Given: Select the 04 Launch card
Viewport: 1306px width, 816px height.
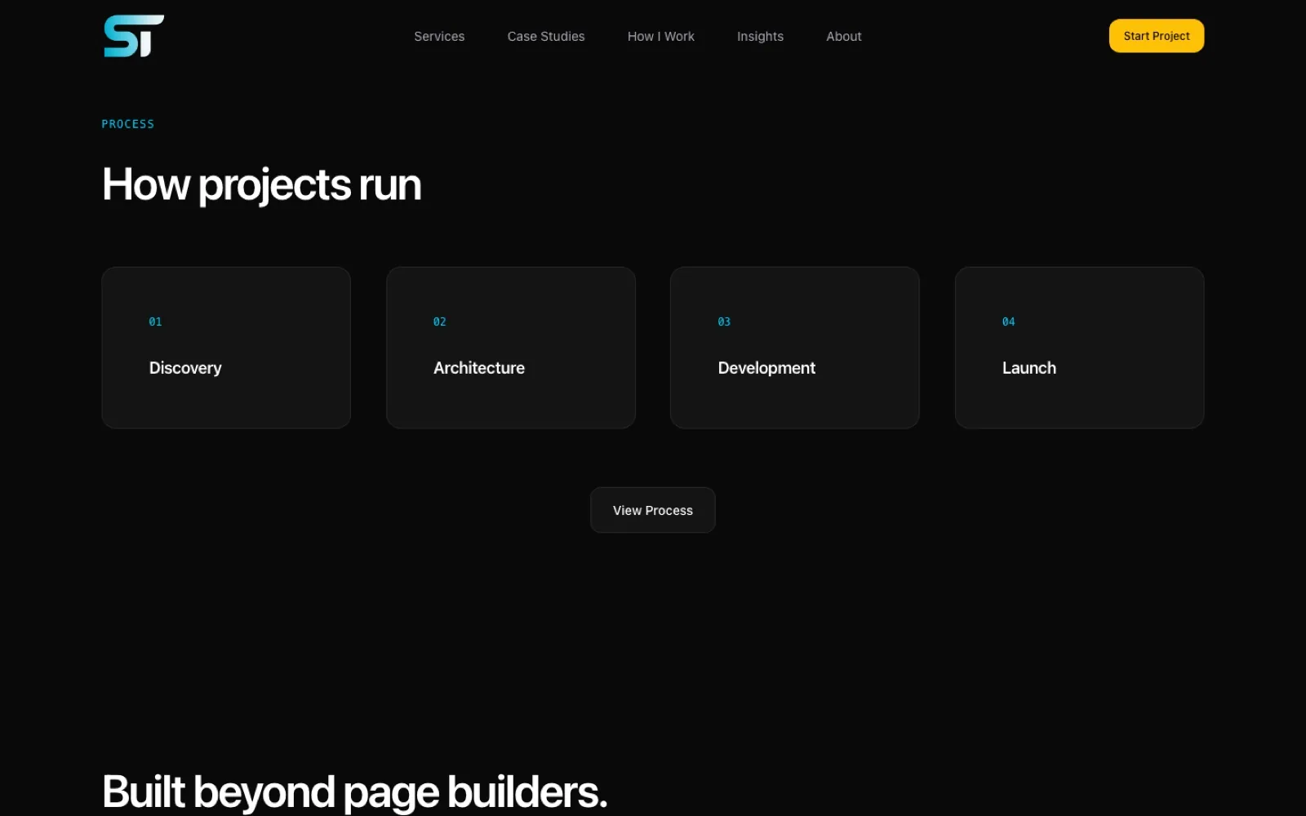Looking at the screenshot, I should (x=1079, y=348).
